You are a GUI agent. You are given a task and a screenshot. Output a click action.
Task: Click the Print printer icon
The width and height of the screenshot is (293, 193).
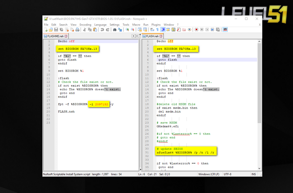(x=77, y=30)
